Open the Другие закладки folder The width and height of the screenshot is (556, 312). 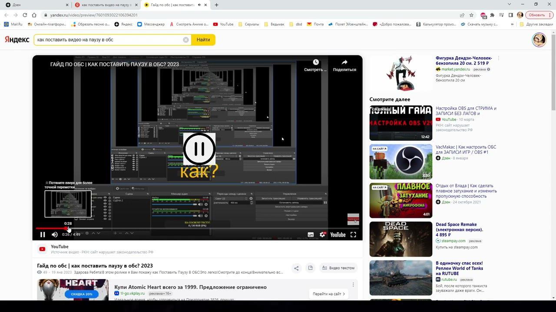coord(536,24)
